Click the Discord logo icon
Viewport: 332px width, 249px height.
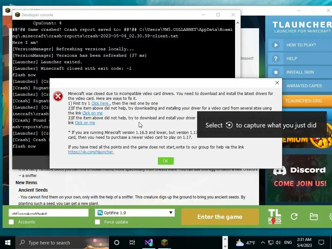[x=280, y=171]
